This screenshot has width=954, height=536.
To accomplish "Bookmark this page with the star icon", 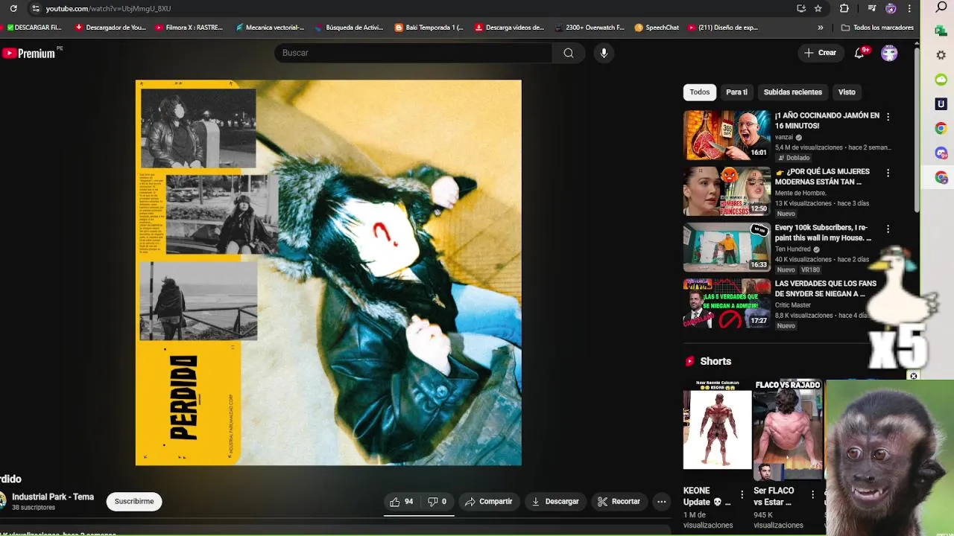I will point(818,8).
